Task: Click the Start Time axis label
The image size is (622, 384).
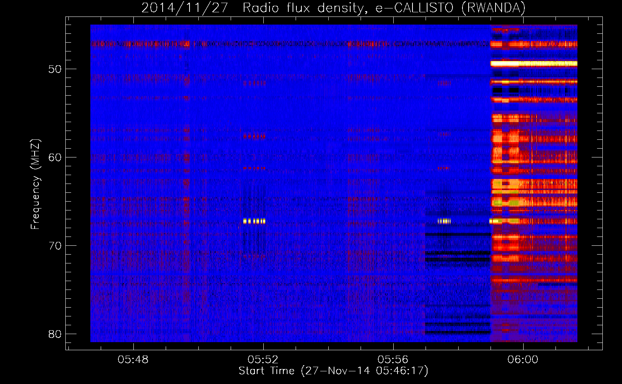Action: [x=333, y=371]
